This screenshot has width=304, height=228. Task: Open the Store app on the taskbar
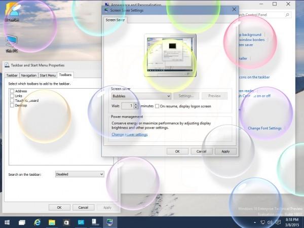pyautogui.click(x=66, y=222)
